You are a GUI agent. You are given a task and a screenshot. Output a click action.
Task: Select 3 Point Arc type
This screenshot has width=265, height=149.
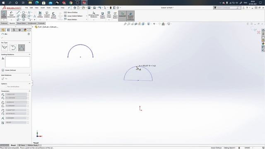tap(22, 48)
